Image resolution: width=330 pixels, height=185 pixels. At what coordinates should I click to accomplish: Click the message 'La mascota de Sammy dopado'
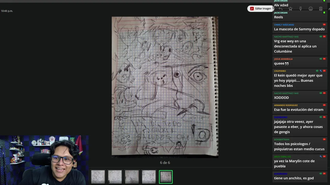[x=299, y=29]
